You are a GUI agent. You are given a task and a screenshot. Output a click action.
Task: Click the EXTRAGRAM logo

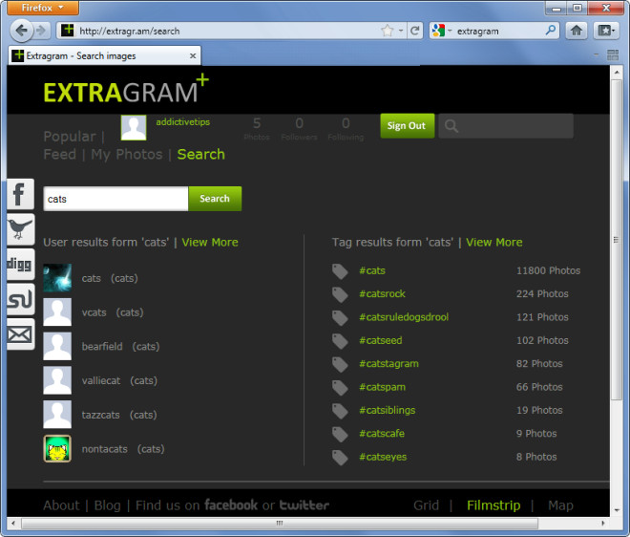pyautogui.click(x=126, y=89)
